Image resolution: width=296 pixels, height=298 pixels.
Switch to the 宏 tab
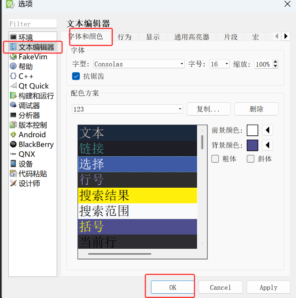point(255,37)
